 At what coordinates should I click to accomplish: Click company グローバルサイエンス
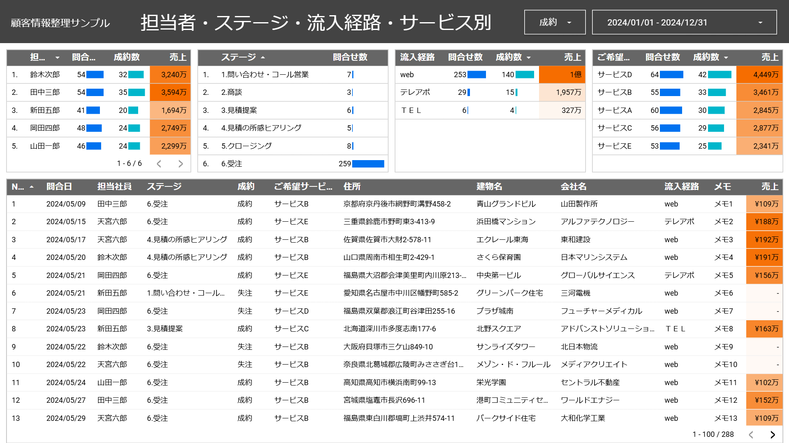[597, 275]
